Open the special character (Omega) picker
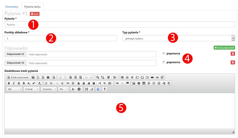Screen dimensions: 238x138 [159, 83]
